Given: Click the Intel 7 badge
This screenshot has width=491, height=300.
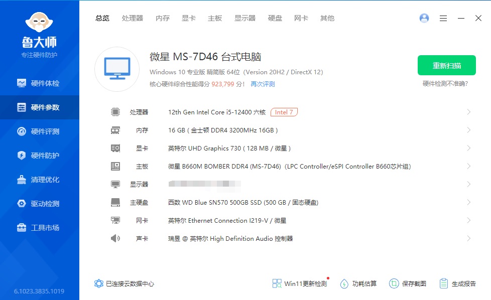Looking at the screenshot, I should pyautogui.click(x=284, y=112).
